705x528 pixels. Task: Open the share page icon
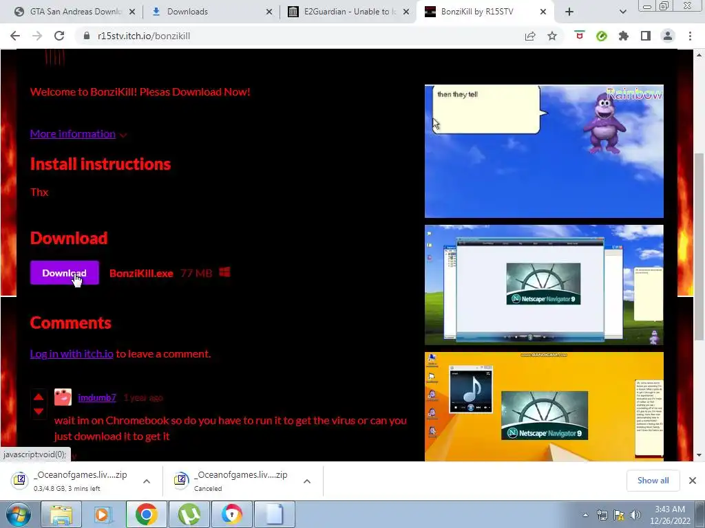coord(530,36)
